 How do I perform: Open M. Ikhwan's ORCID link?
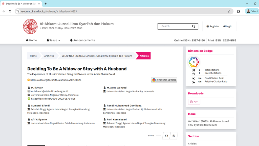pos(53,99)
